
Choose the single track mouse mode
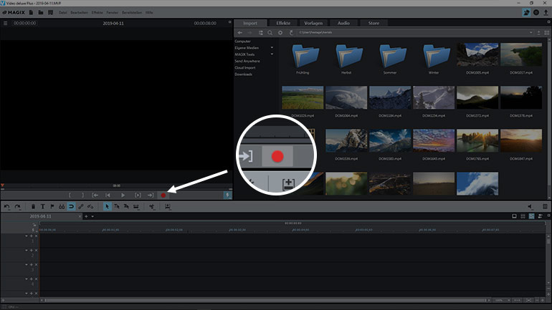pyautogui.click(x=117, y=207)
